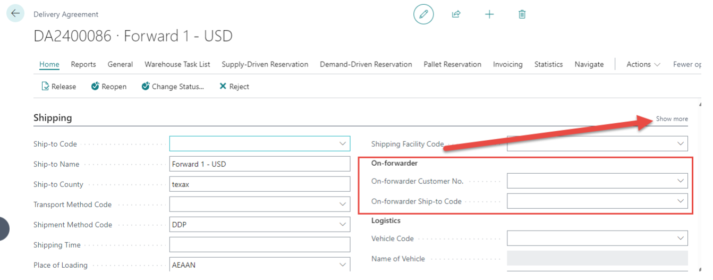The image size is (713, 280).
Task: Click the Shipping section heading
Action: [53, 118]
